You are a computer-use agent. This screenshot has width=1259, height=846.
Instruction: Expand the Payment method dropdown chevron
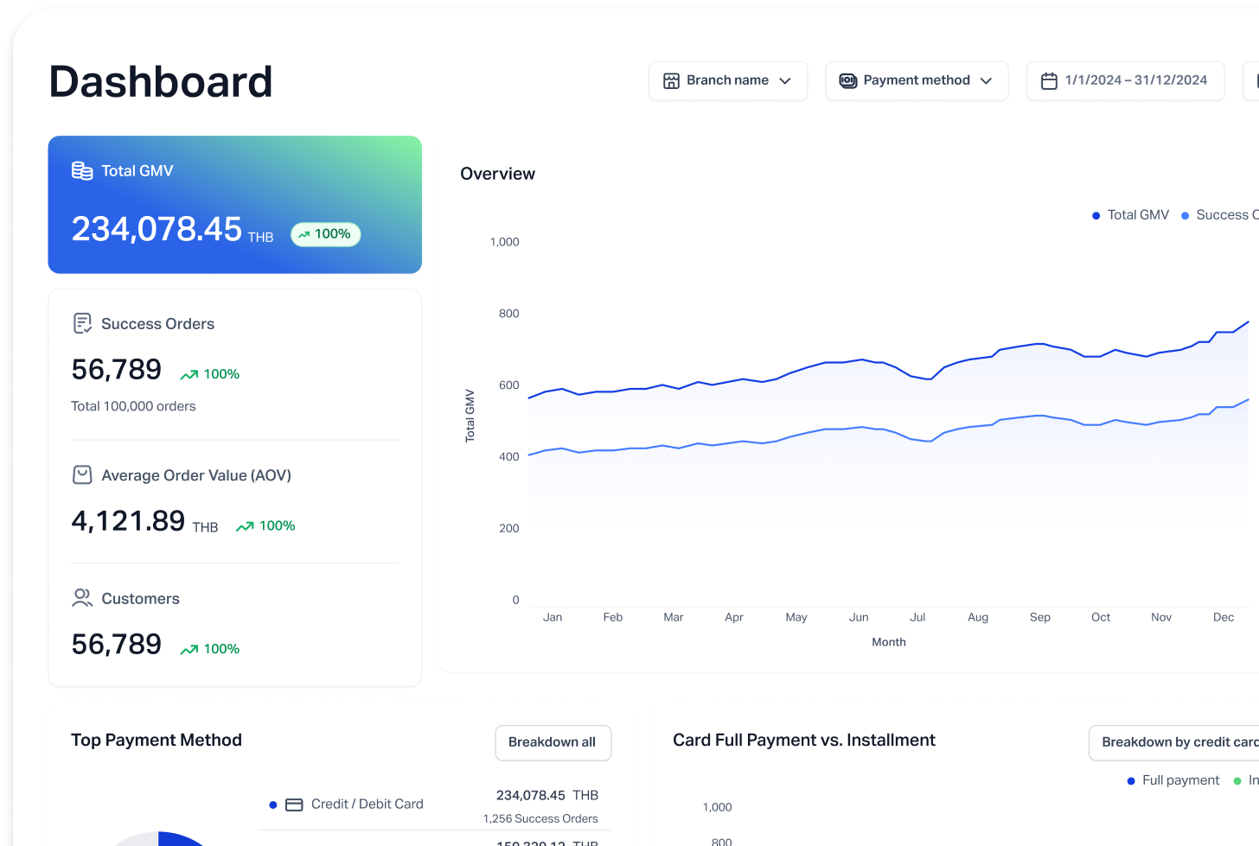[x=986, y=81]
